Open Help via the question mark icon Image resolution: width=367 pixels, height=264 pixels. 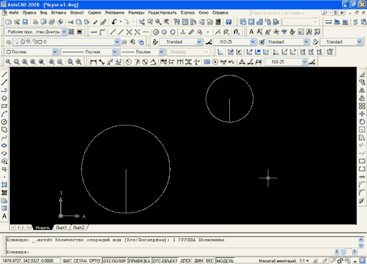(228, 22)
